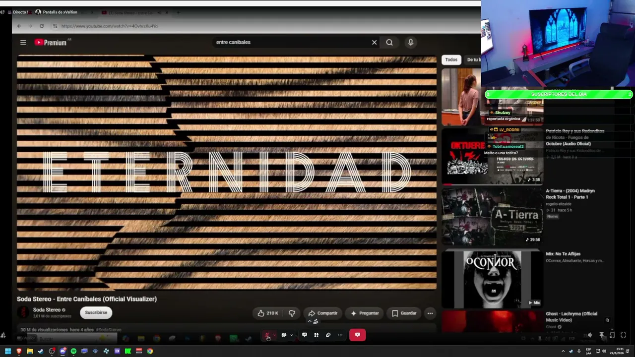The width and height of the screenshot is (635, 357).
Task: Click the Preguntar button
Action: pos(365,313)
